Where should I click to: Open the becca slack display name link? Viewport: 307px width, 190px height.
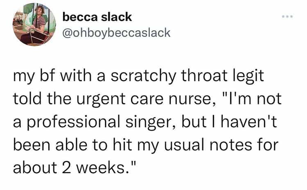(97, 17)
